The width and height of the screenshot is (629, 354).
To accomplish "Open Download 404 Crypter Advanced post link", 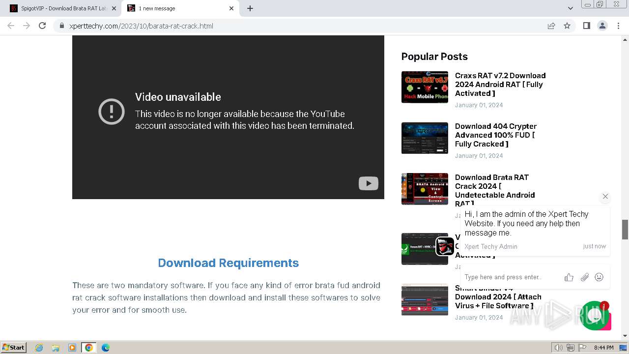I will pos(496,135).
